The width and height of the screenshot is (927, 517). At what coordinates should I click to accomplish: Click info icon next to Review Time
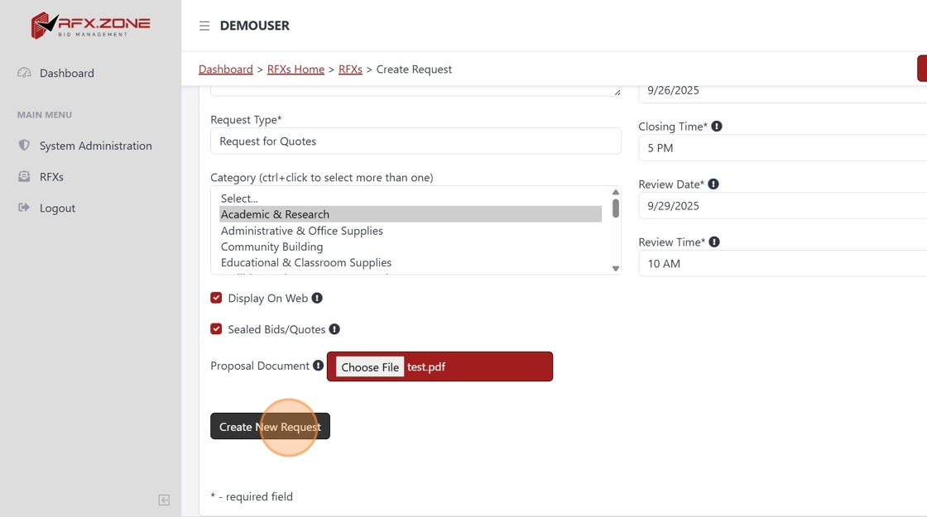pyautogui.click(x=714, y=242)
